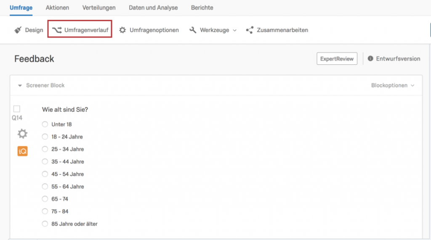Switch to the Verteilungen tab
431x240 pixels.
tap(99, 8)
